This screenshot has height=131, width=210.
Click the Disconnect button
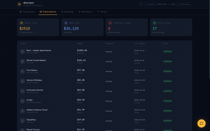184,4
